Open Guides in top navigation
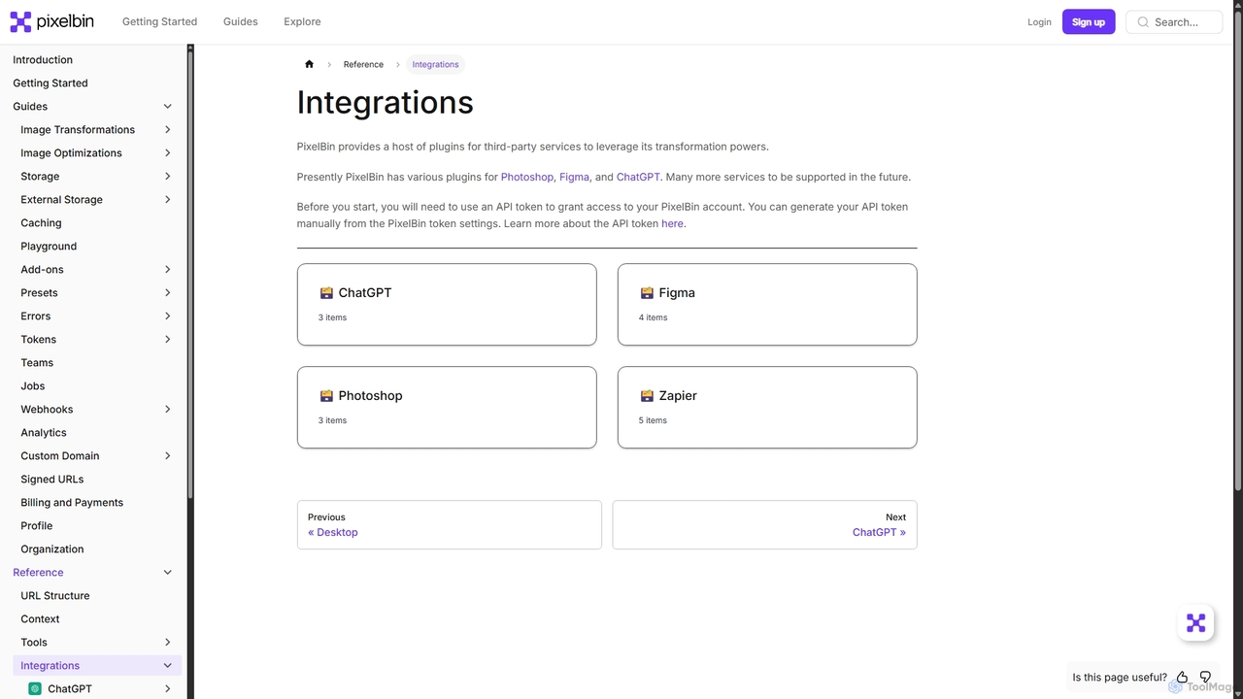 point(240,21)
